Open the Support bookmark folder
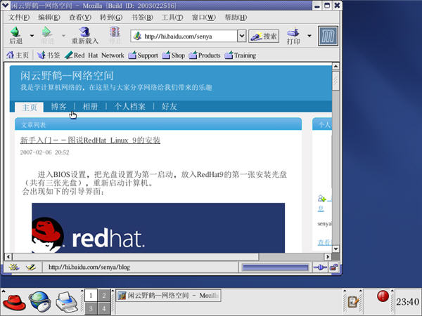This screenshot has height=316, width=422. coord(143,55)
